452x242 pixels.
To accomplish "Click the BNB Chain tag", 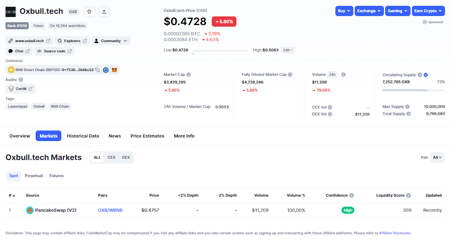I will coord(60,106).
